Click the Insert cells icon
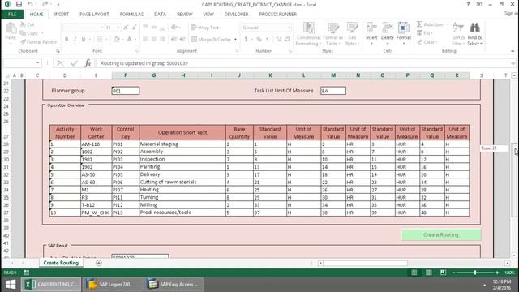The height and width of the screenshot is (292, 519). click(371, 28)
